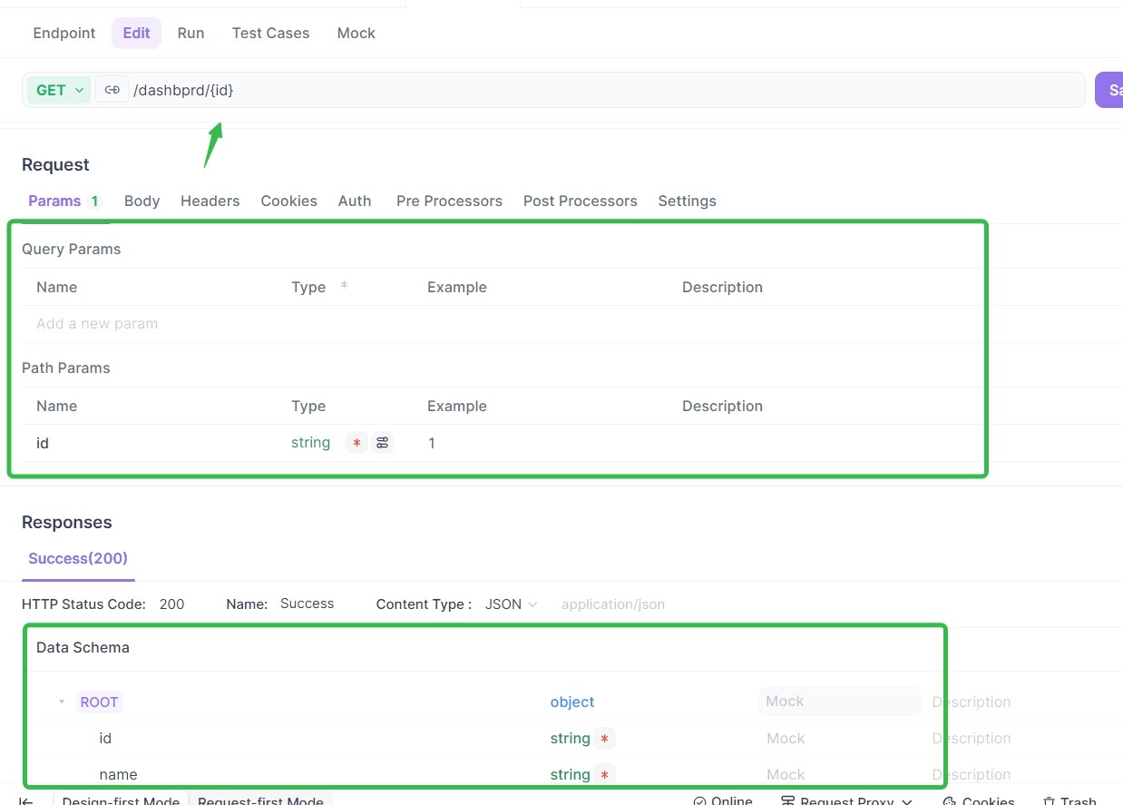Switch to the Auth tab
The height and width of the screenshot is (805, 1123).
tap(355, 201)
